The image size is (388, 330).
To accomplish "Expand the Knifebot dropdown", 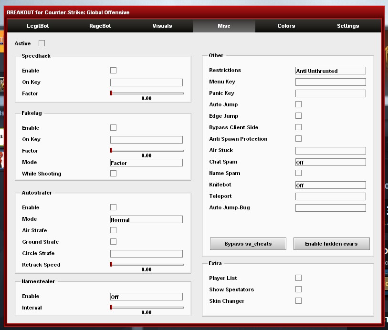I will (x=331, y=185).
